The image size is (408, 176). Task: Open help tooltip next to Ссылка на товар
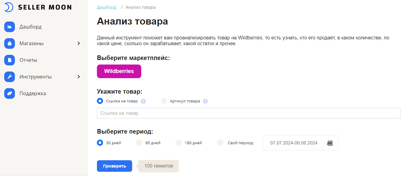point(143,101)
